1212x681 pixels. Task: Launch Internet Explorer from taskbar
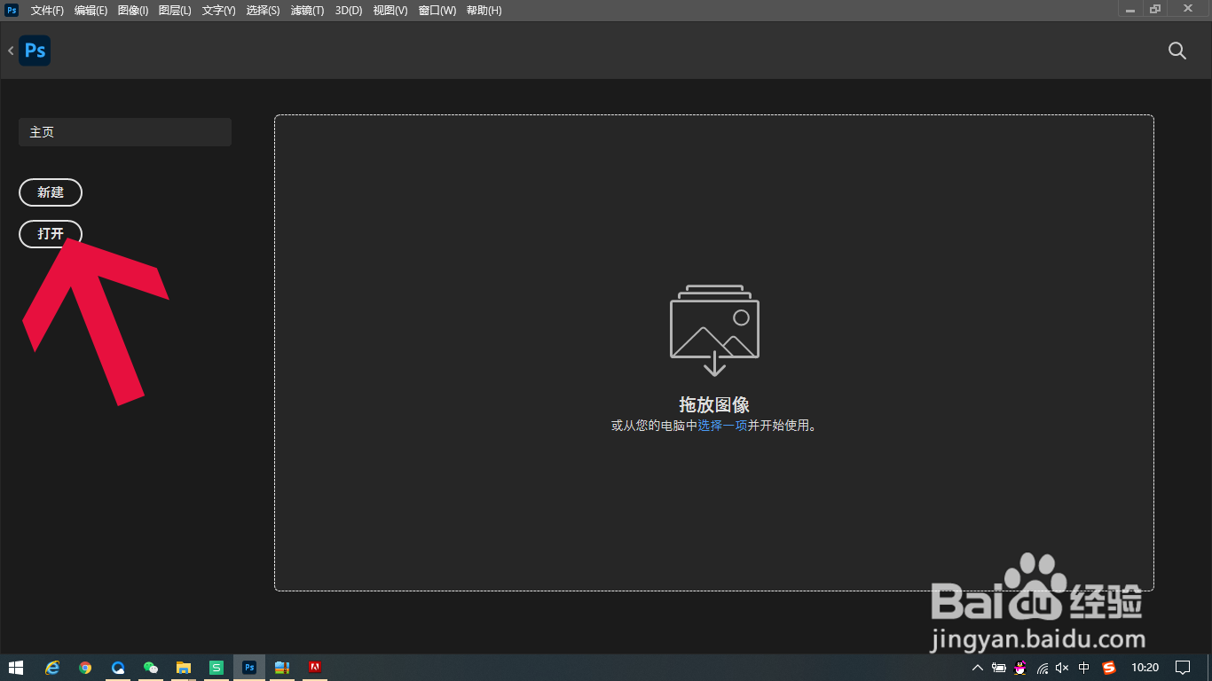[52, 668]
